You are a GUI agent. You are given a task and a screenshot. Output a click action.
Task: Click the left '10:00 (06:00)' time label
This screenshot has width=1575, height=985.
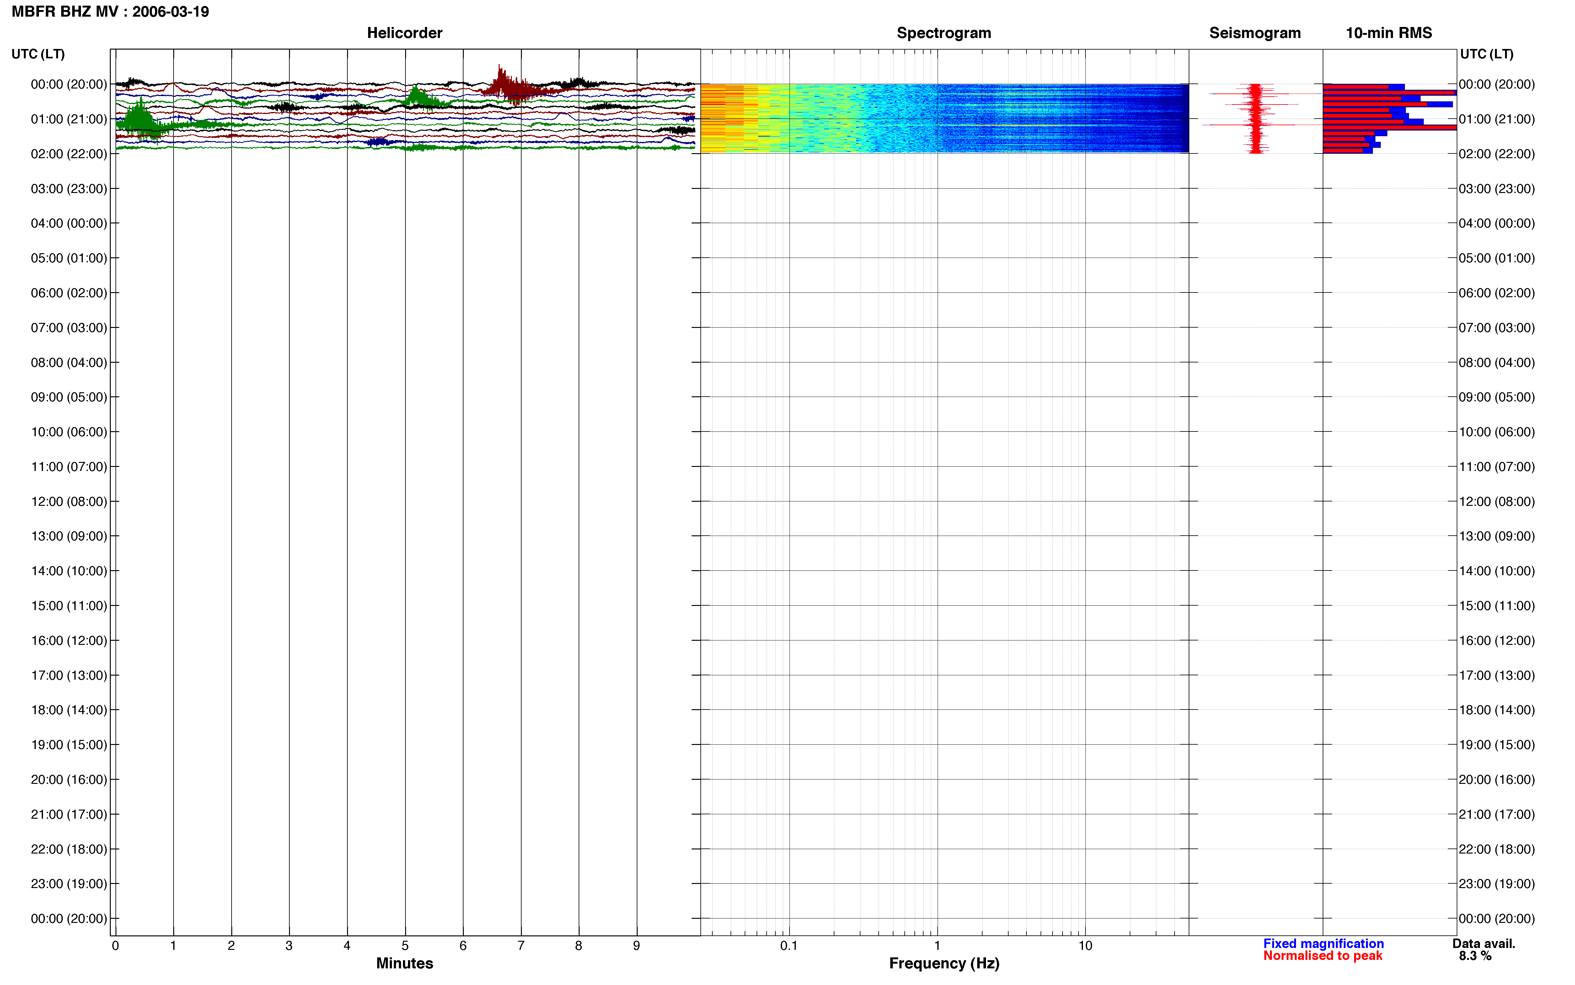[x=69, y=432]
